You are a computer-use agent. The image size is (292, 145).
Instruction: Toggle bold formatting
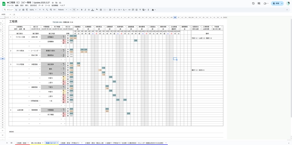click(x=82, y=10)
